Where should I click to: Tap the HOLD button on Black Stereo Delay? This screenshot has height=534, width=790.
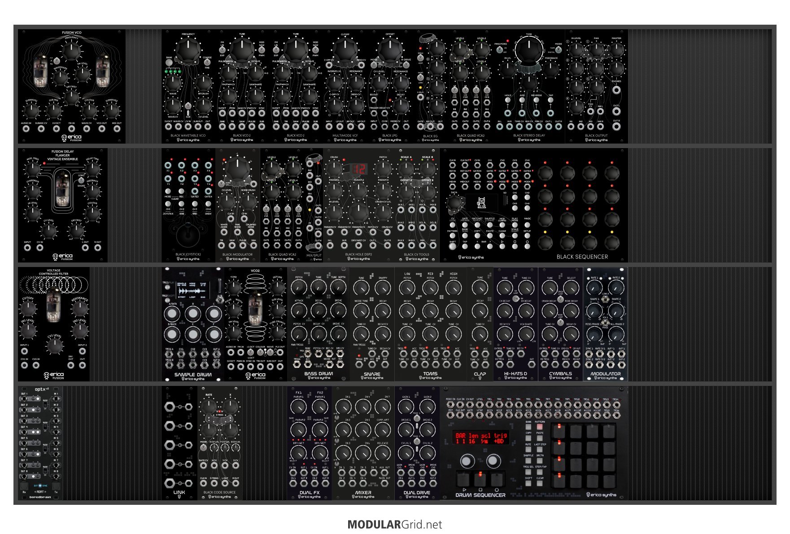click(508, 101)
